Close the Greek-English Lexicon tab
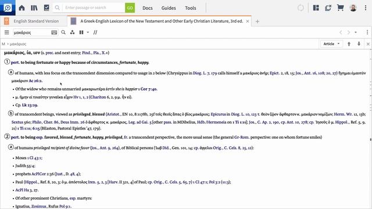This screenshot has width=372, height=209. pos(248,21)
